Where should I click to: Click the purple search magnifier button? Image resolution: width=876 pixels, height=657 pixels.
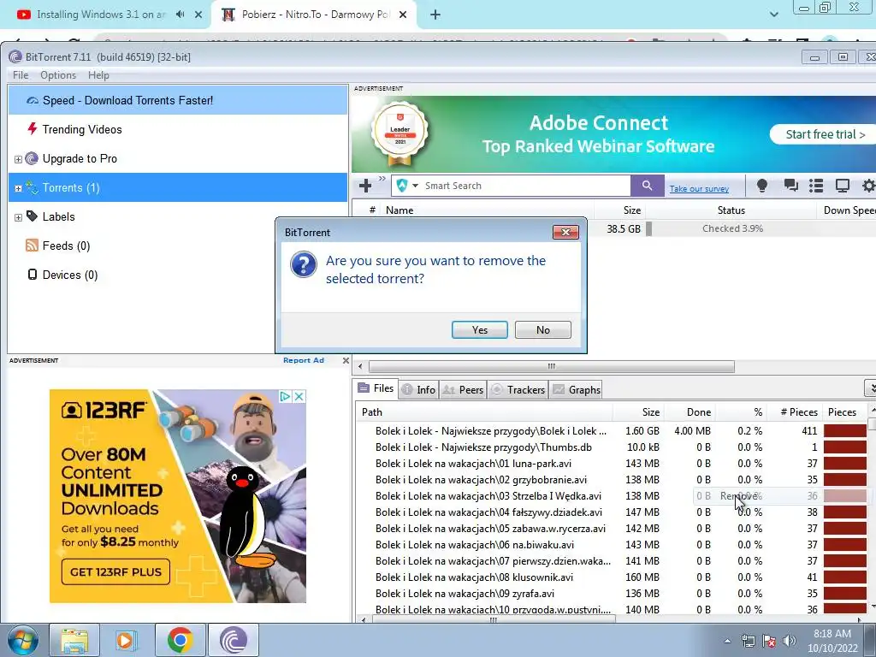[647, 186]
